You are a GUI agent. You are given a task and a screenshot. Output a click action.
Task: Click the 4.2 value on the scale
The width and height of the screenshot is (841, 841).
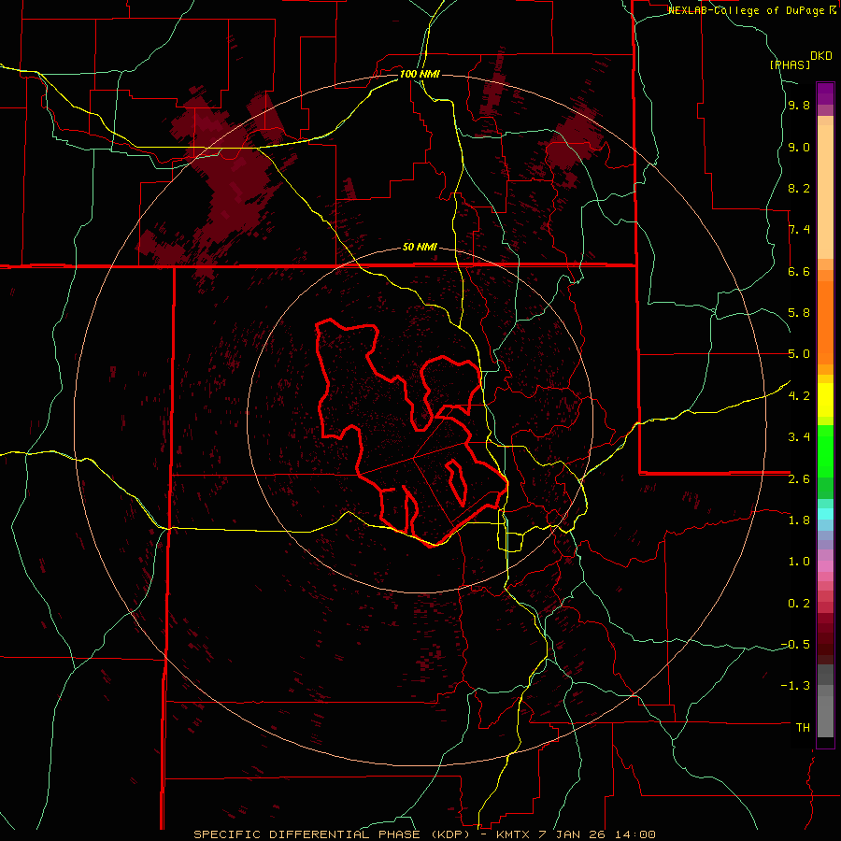[799, 396]
